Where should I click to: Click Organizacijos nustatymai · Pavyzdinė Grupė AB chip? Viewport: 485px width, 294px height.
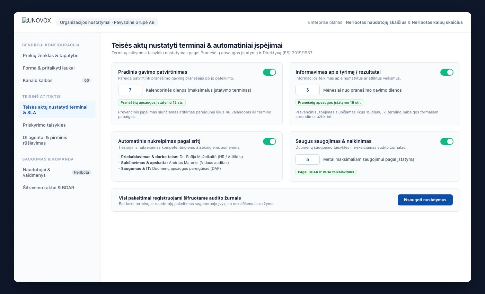click(107, 22)
